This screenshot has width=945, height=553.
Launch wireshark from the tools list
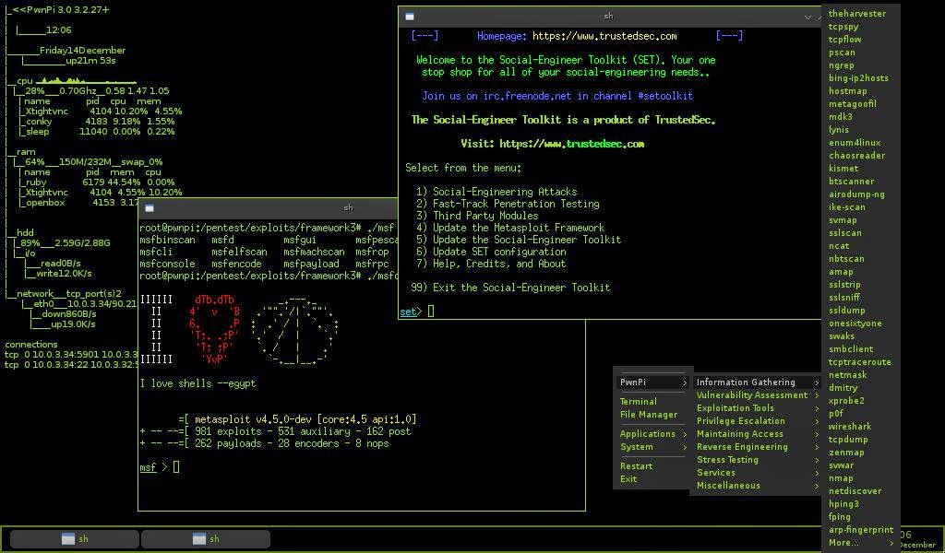[849, 426]
